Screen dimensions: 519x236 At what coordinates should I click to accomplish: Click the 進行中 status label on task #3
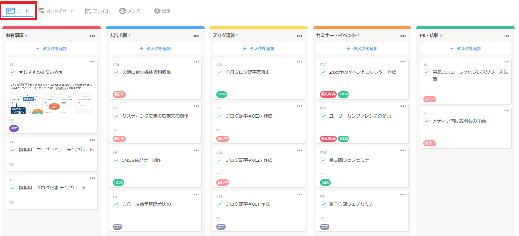(429, 143)
